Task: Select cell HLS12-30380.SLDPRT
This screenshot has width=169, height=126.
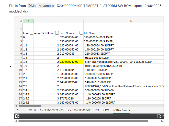Action: 124,58
